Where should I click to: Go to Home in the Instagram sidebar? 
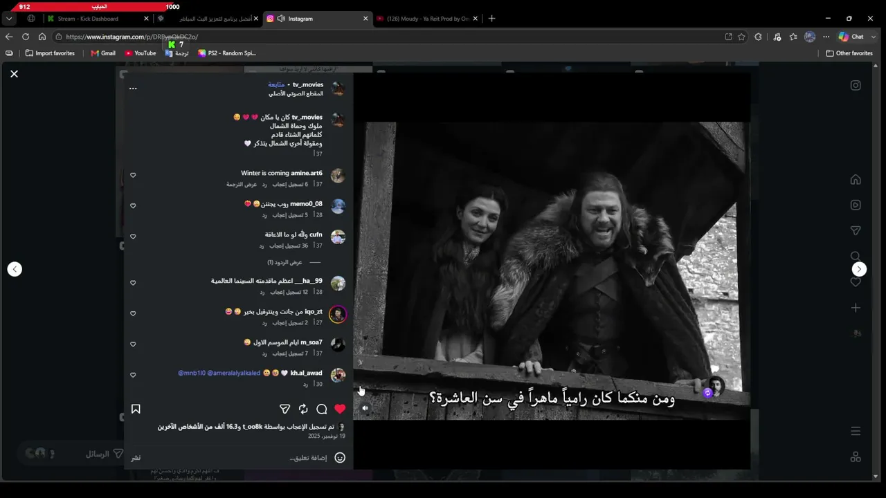pyautogui.click(x=856, y=180)
